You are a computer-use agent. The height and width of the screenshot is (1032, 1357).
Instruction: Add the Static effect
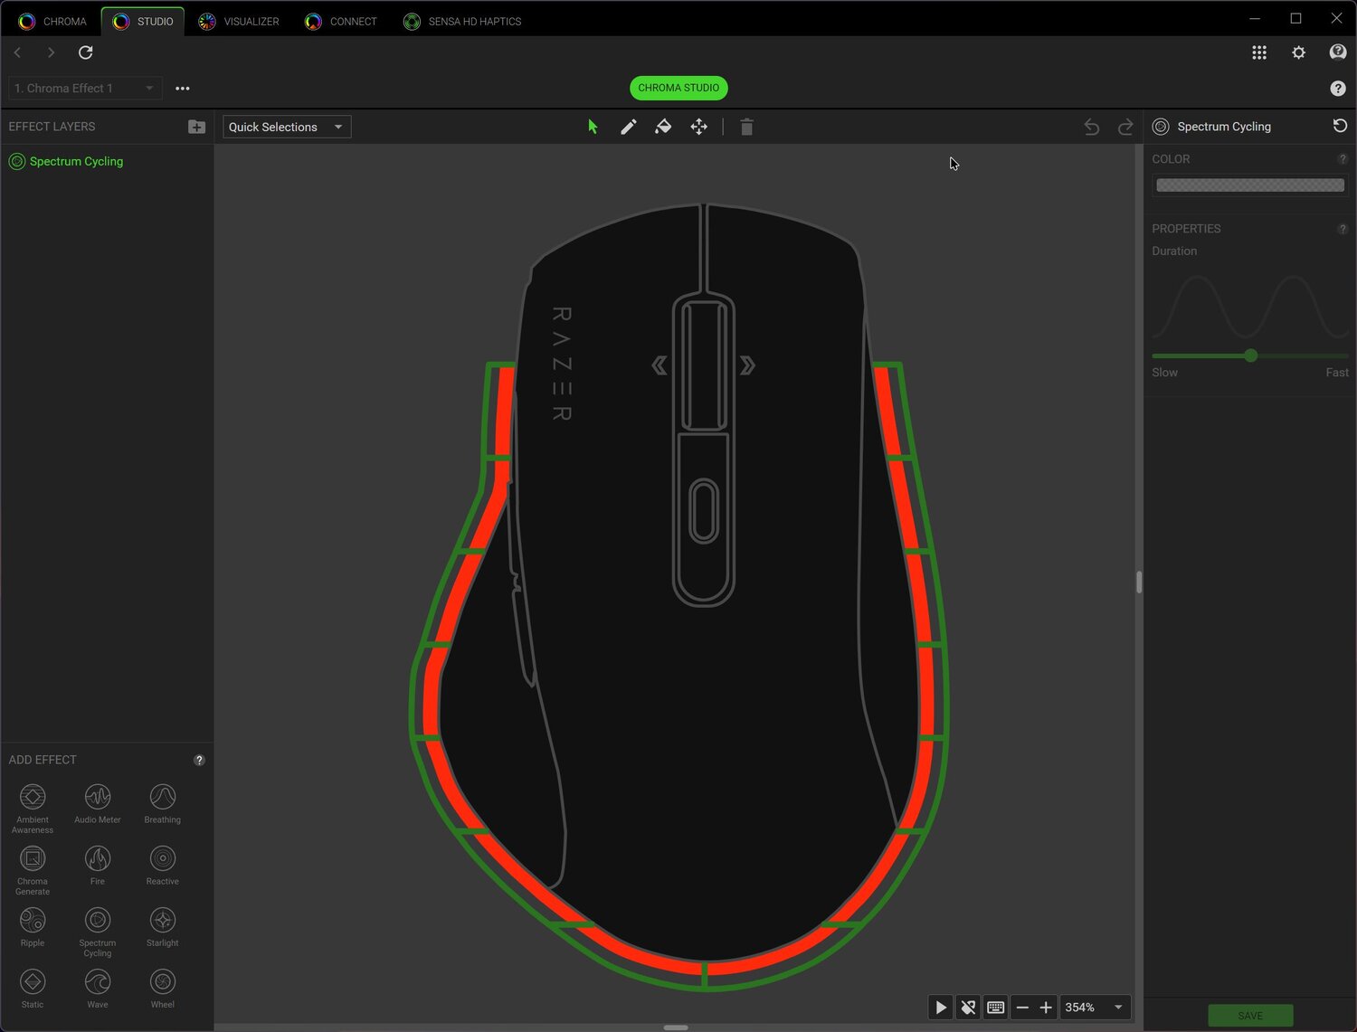point(33,988)
